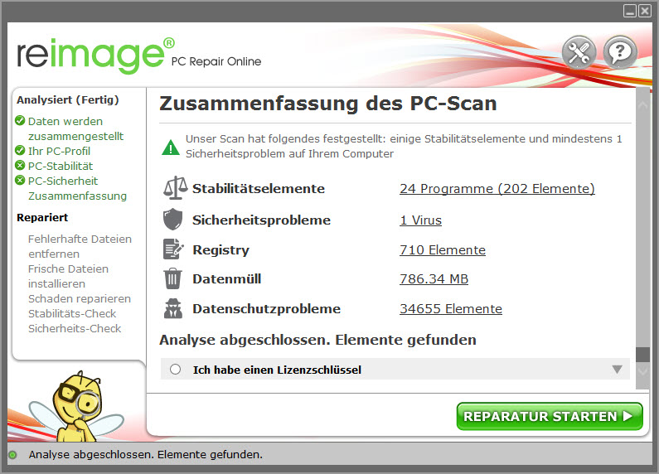
Task: Open the 34655 Elemente privacy link
Action: point(451,309)
